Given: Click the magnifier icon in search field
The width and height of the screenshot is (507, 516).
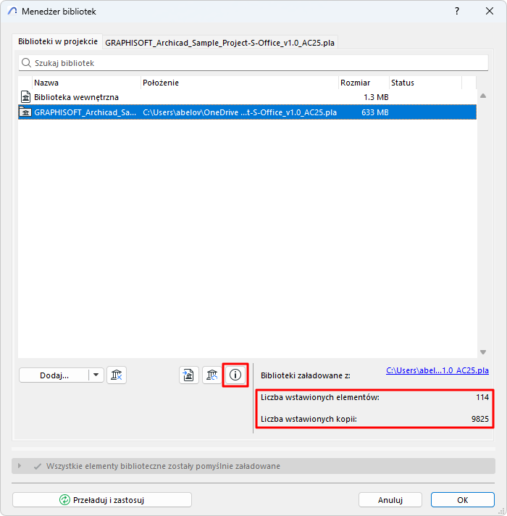Looking at the screenshot, I should [x=26, y=62].
